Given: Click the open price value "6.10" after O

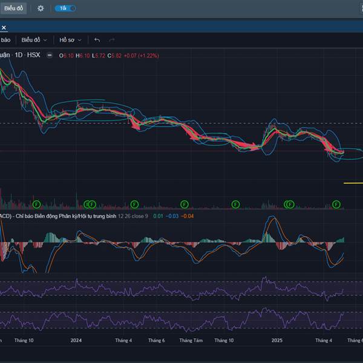Looking at the screenshot, I should pyautogui.click(x=68, y=56).
